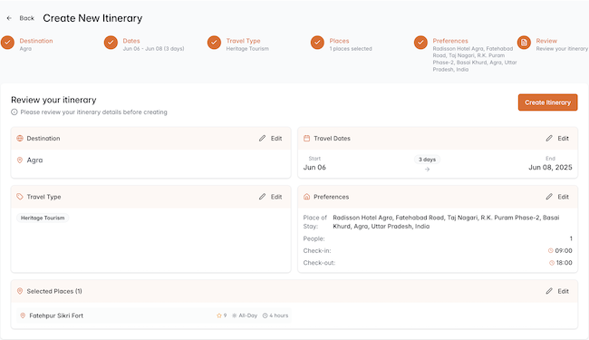Go to the Travel Type step label

pyautogui.click(x=243, y=41)
